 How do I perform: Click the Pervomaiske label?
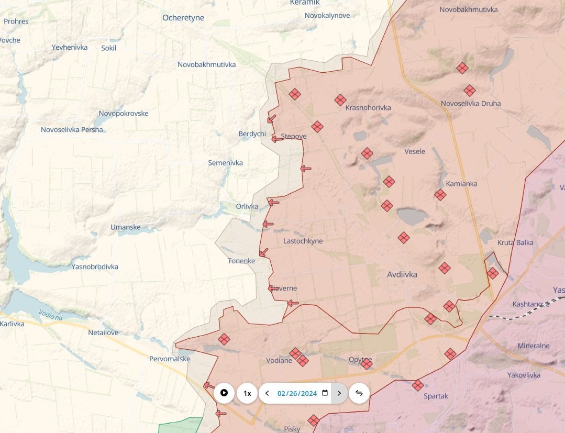(x=169, y=359)
